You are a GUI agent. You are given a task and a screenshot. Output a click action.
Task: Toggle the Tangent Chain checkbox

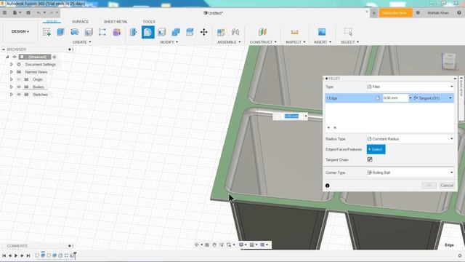[370, 159]
